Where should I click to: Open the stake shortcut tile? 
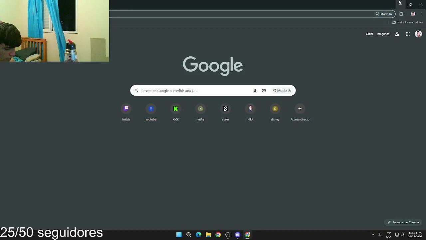225,113
